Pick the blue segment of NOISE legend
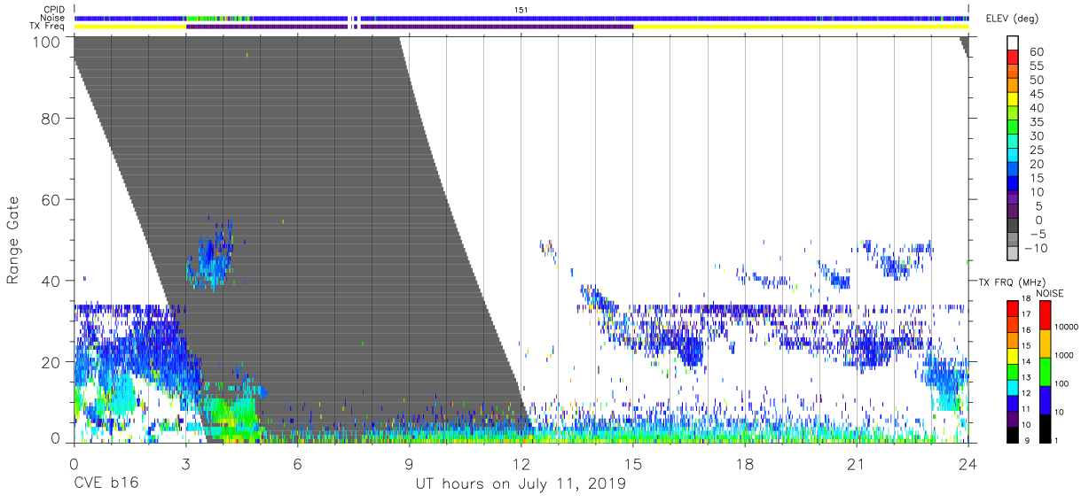1089x502 pixels. click(1045, 400)
